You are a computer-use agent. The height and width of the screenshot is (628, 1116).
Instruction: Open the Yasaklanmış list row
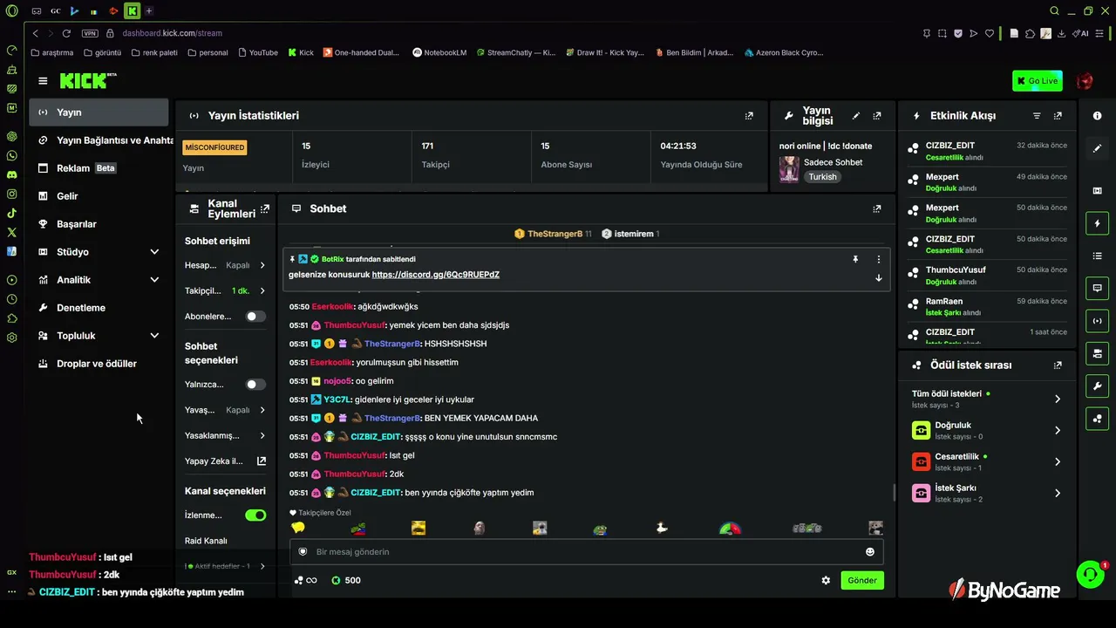click(225, 435)
